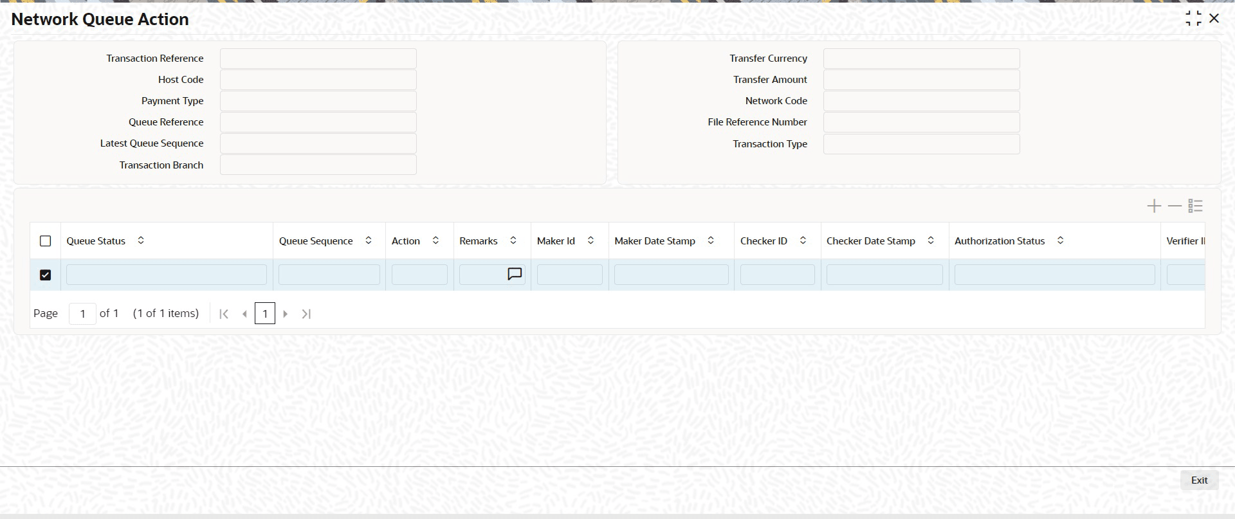Click the Checker Date Stamp row cell
This screenshot has width=1235, height=519.
[x=885, y=275]
